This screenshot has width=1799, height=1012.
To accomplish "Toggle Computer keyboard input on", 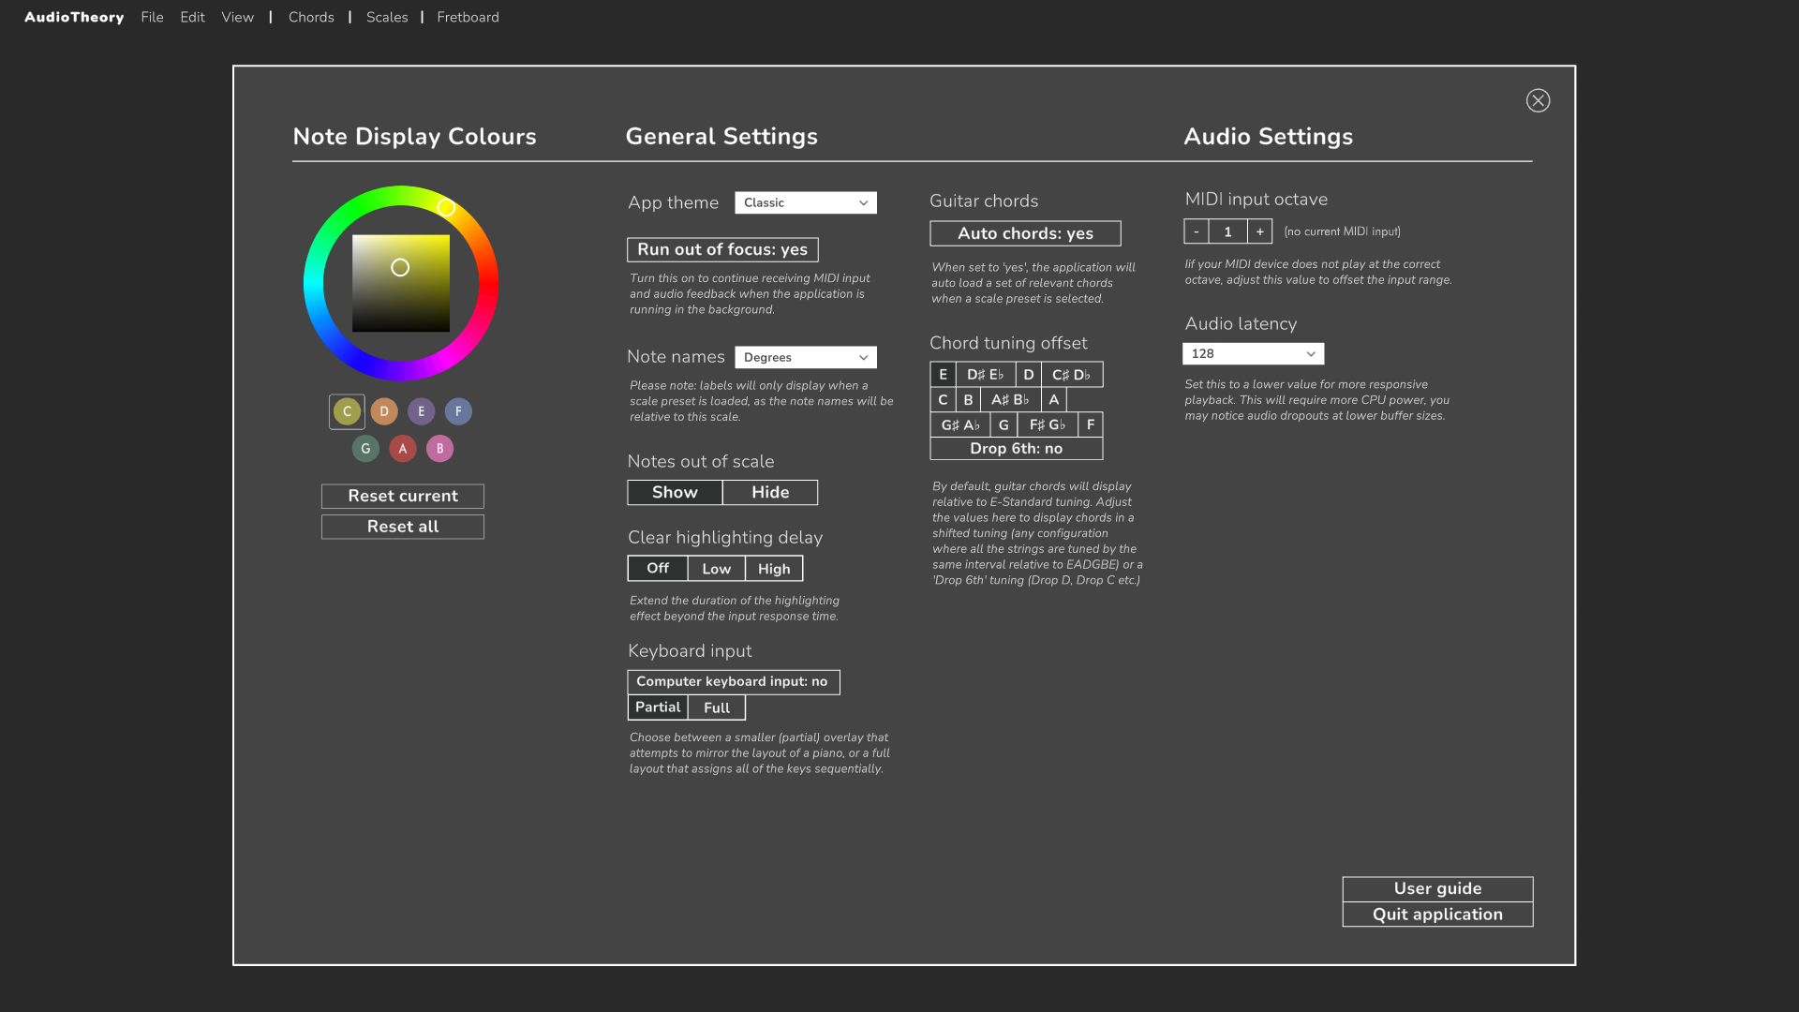I will click(734, 682).
